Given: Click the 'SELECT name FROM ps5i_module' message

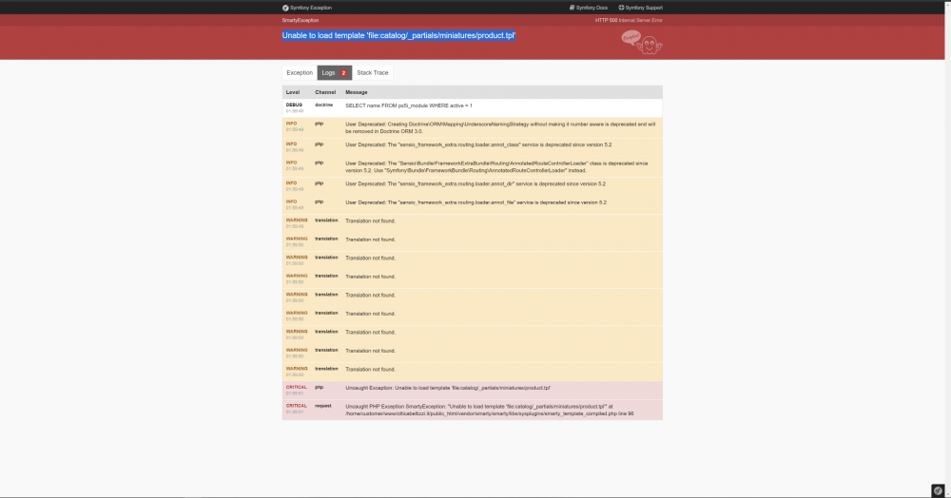Looking at the screenshot, I should pos(409,105).
